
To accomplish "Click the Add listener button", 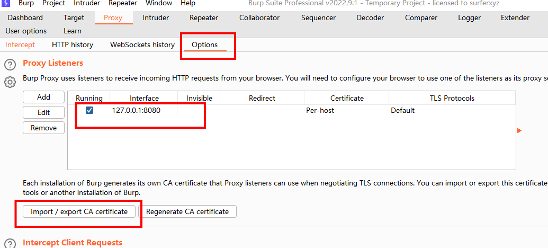I will click(43, 97).
